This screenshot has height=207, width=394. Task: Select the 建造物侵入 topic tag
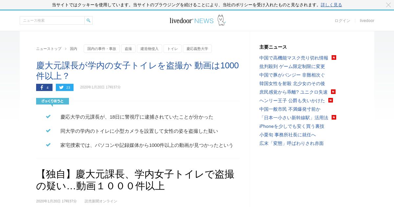coord(149,49)
